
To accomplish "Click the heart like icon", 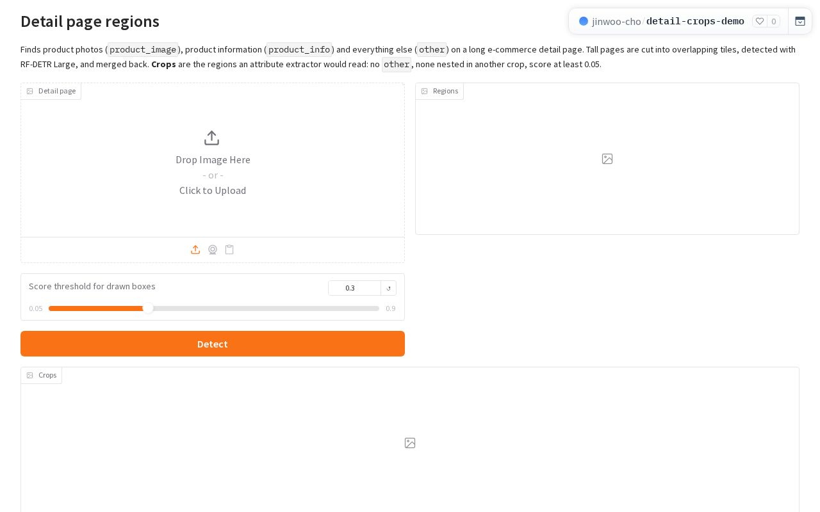I will [x=760, y=21].
